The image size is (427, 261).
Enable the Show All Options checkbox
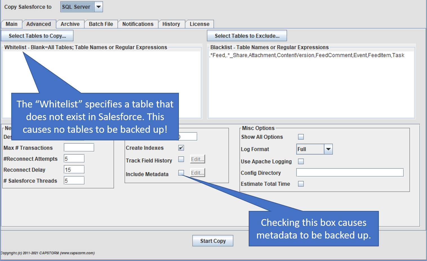coord(301,137)
